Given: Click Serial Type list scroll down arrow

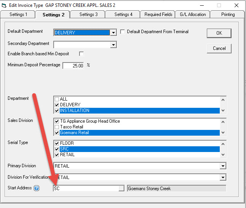Looking at the screenshot, I should [223, 155].
